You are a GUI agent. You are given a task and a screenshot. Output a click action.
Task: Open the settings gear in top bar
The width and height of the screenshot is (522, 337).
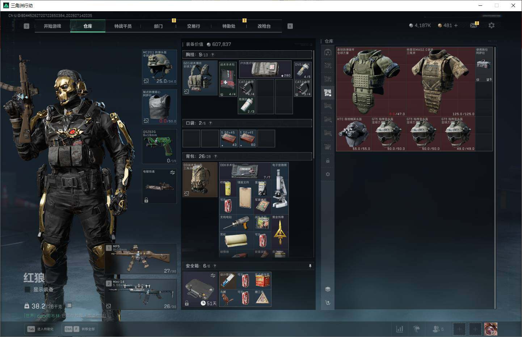491,25
